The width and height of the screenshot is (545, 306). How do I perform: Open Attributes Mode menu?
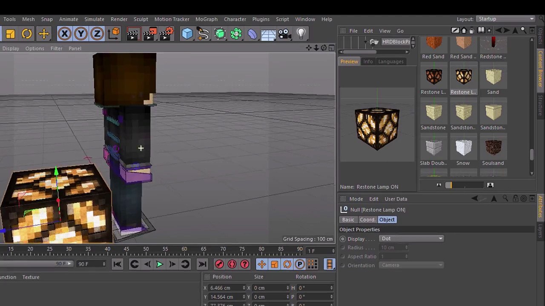pyautogui.click(x=356, y=199)
